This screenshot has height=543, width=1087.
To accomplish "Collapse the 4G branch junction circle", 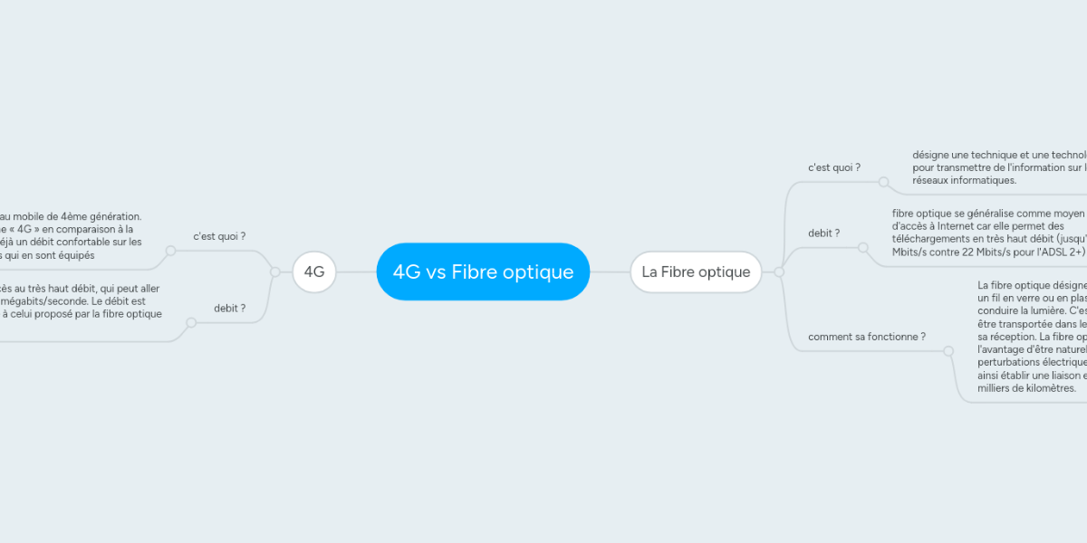I will [x=275, y=271].
